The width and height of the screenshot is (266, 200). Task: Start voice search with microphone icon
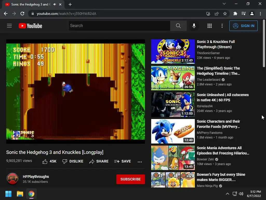click(194, 26)
